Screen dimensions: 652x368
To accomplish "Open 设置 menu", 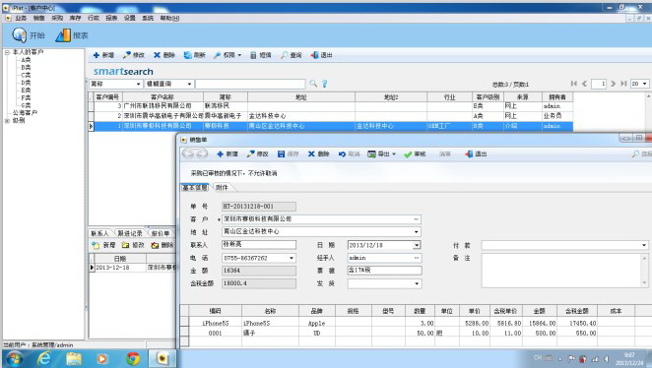I will [x=130, y=18].
